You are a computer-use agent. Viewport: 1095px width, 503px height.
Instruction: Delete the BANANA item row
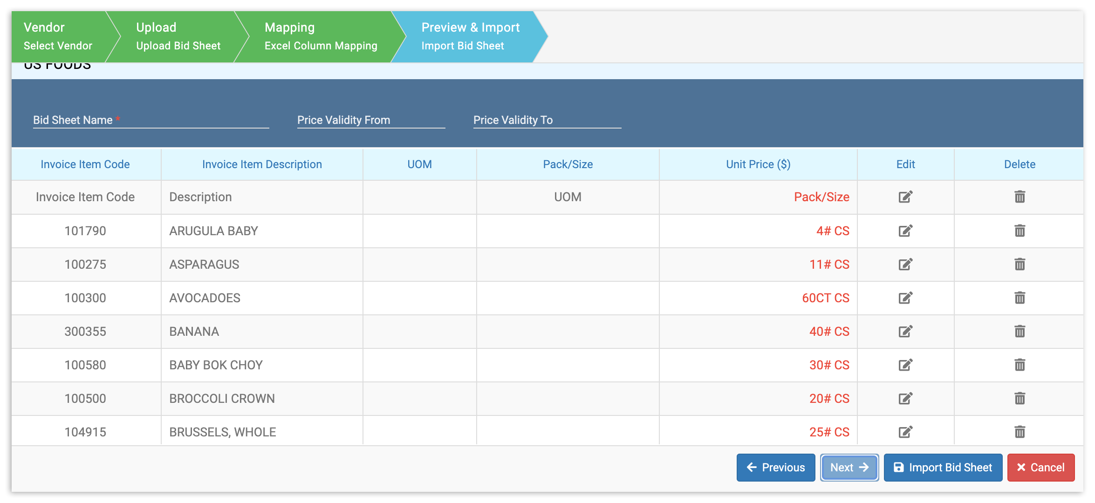(x=1020, y=331)
